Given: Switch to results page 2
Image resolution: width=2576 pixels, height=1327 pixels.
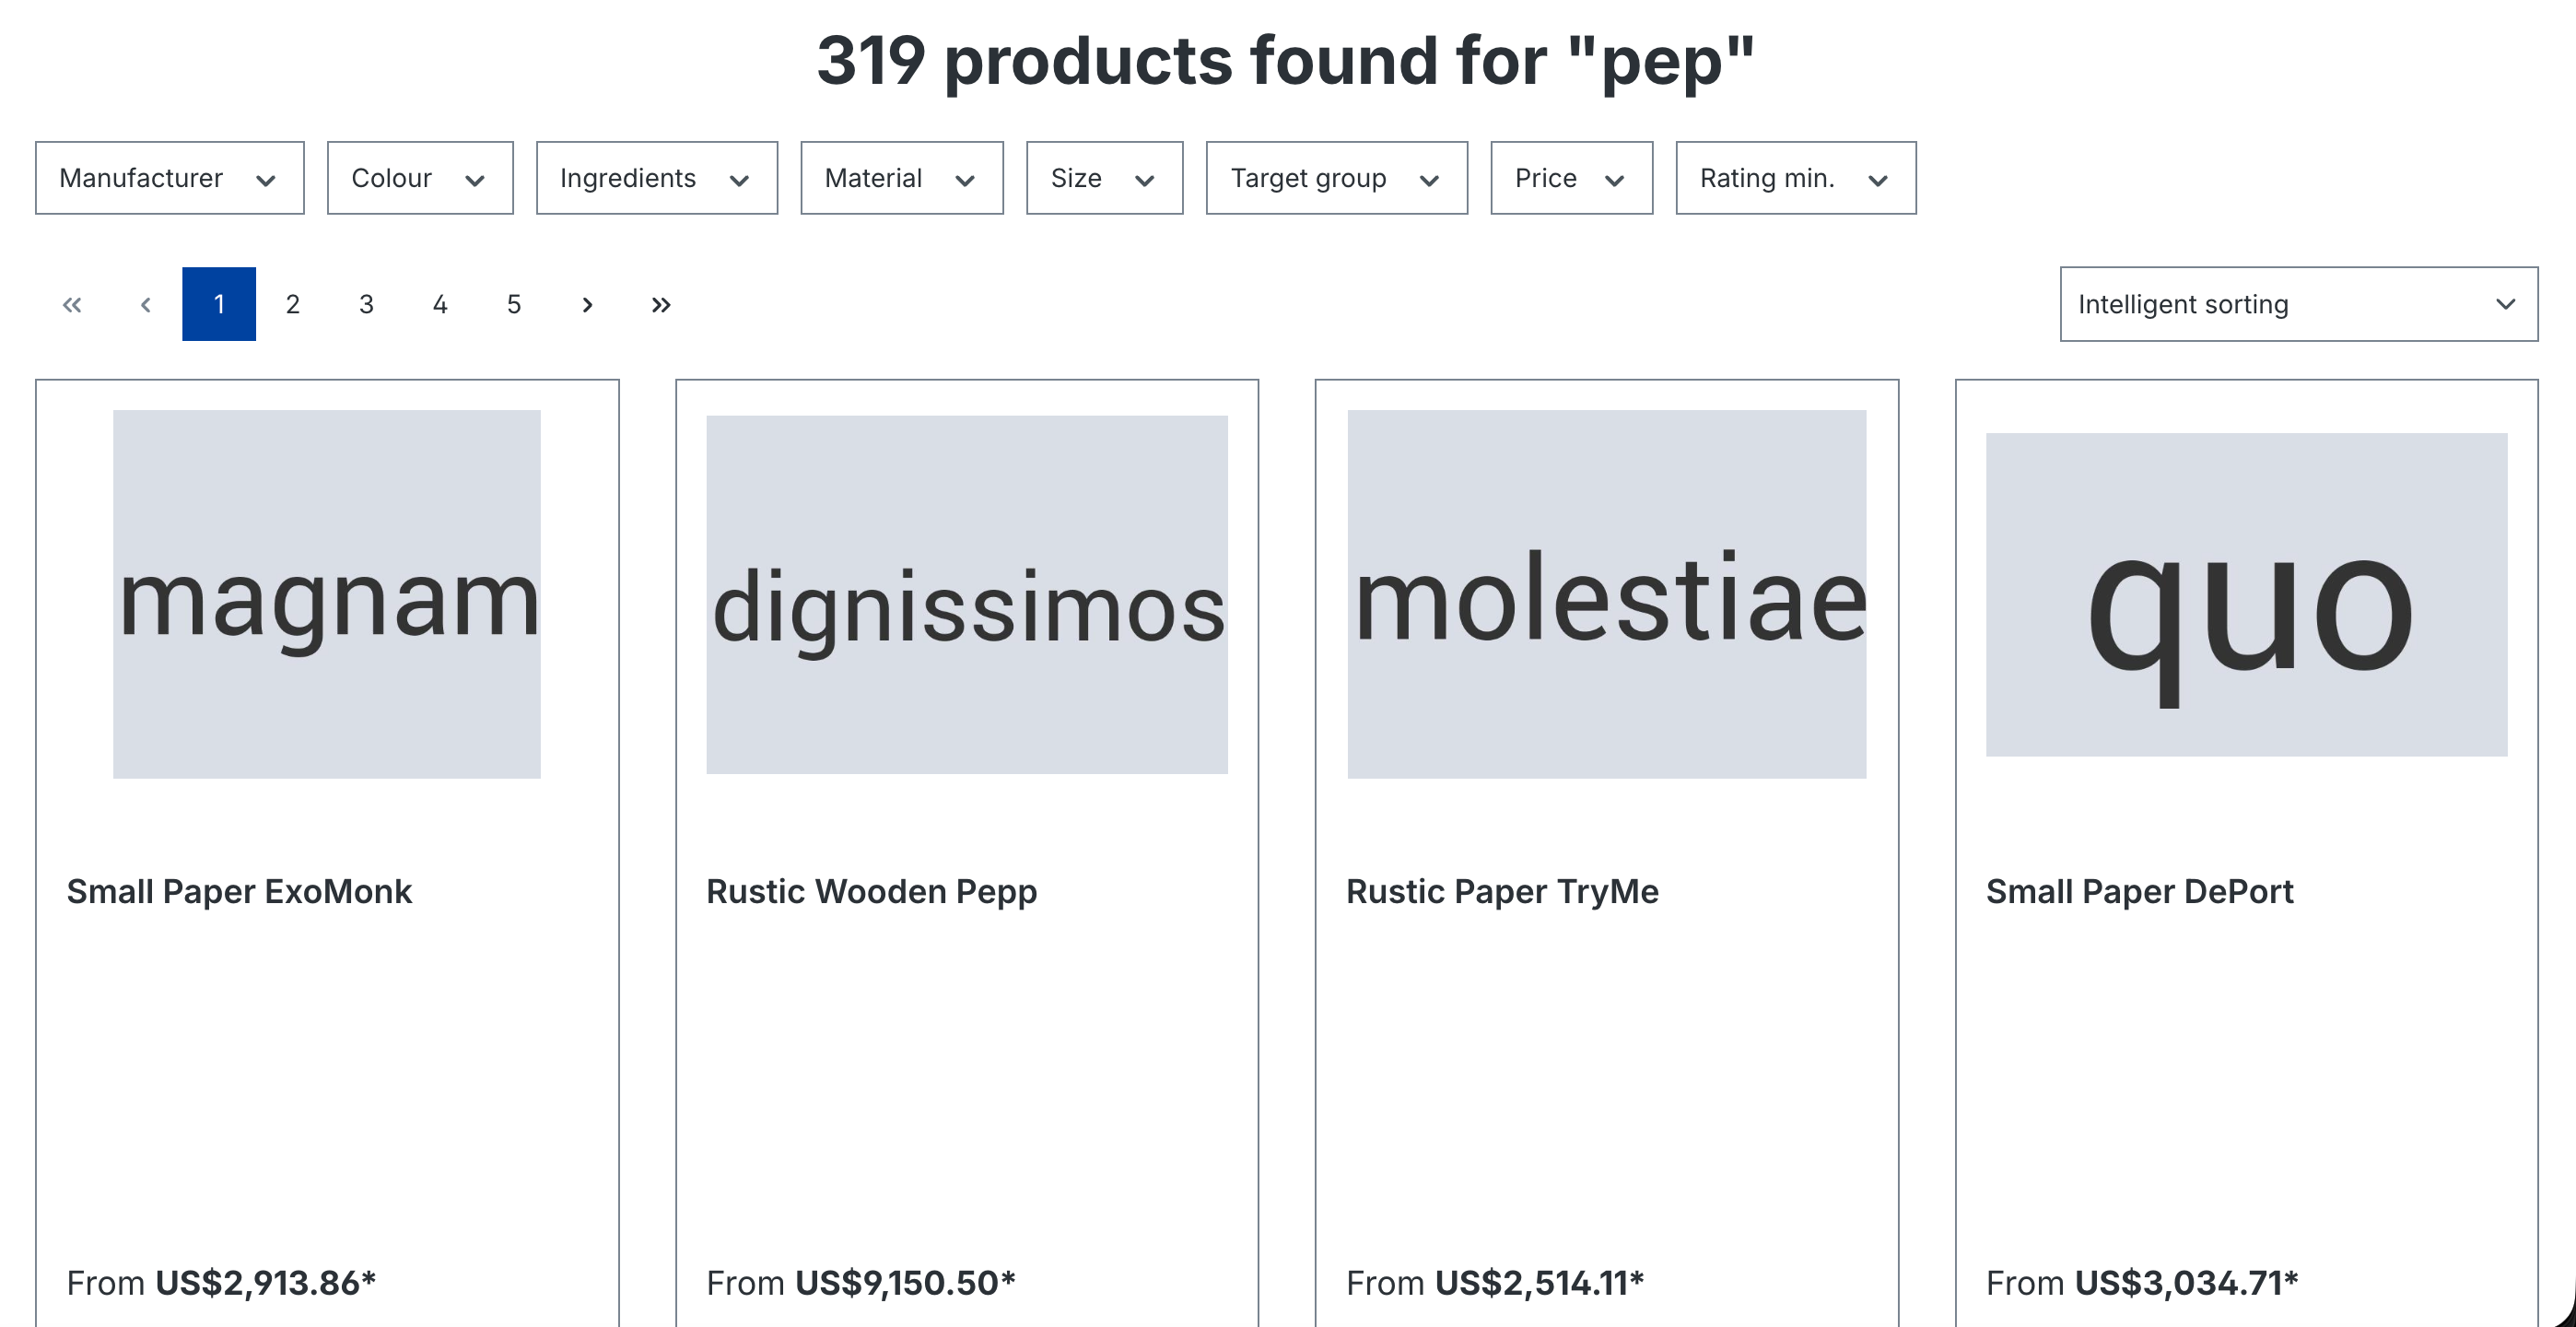Looking at the screenshot, I should coord(293,304).
